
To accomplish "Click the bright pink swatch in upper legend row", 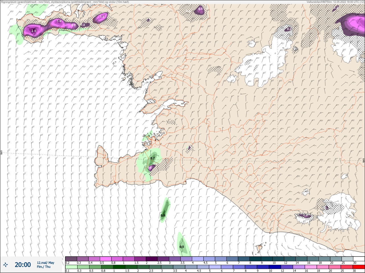I will [106, 259].
